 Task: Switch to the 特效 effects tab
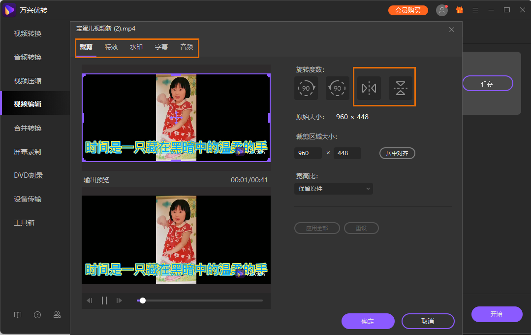pos(111,47)
